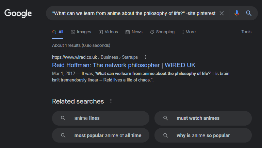The width and height of the screenshot is (262, 148).
Task: Open the three-dot menu beside the Wired URL
Action: [146, 57]
